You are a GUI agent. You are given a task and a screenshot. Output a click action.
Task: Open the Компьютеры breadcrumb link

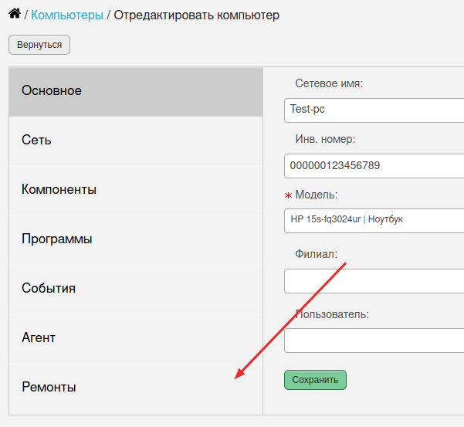pyautogui.click(x=67, y=15)
